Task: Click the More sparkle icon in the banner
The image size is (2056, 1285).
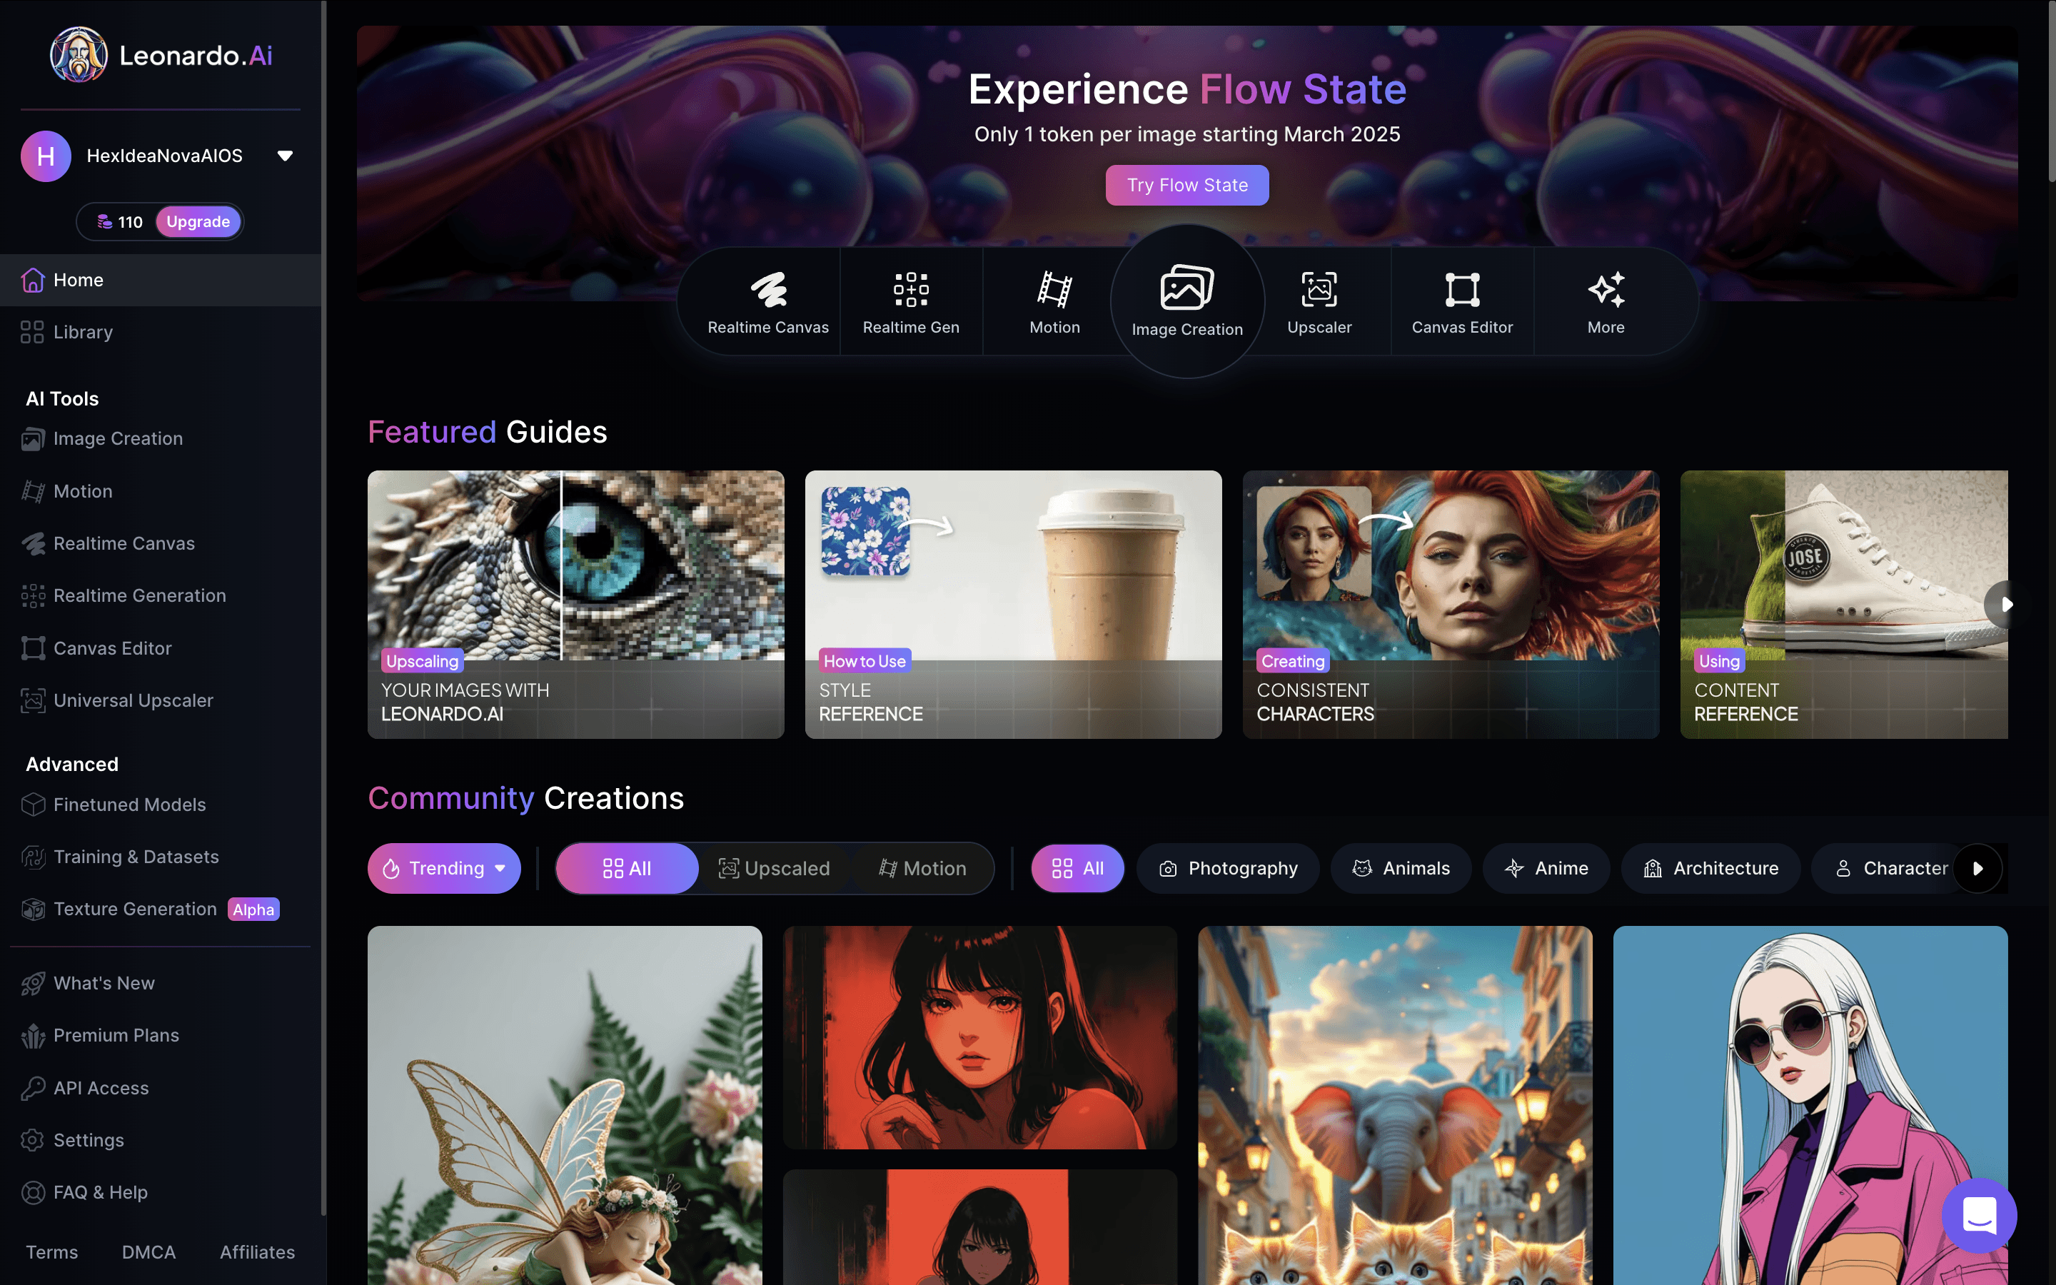Action: (1606, 290)
